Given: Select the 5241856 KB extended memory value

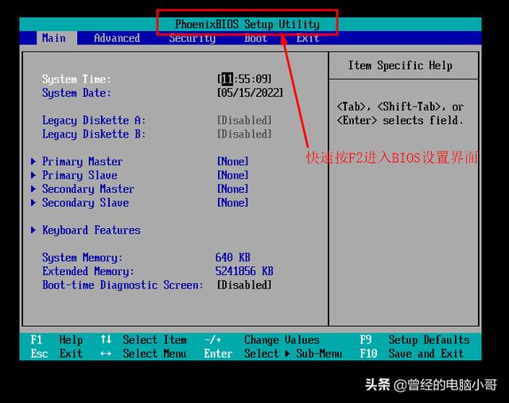Looking at the screenshot, I should tap(244, 271).
